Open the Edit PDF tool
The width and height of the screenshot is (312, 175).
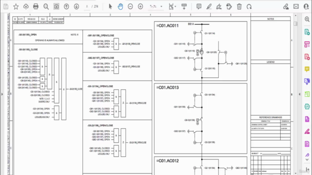307,44
